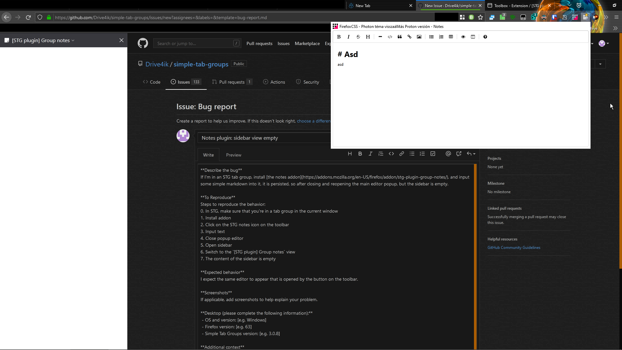
Task: Open the Pull requests repository tab
Action: (232, 82)
